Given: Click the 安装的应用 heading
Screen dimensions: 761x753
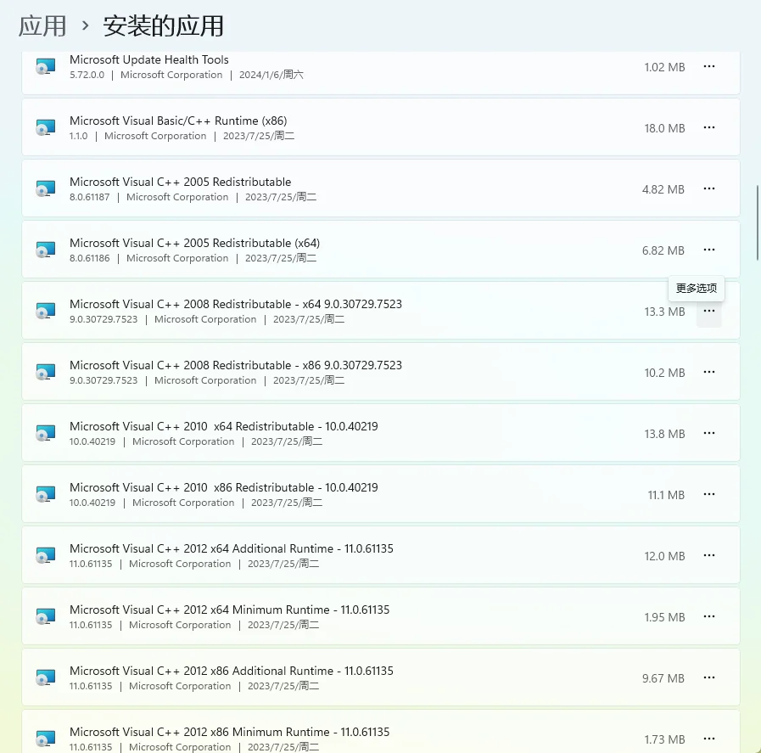Looking at the screenshot, I should [162, 26].
